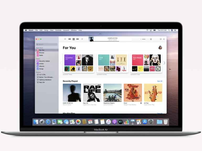Open the Better: The Ultimate playlist
The height and width of the screenshot is (151, 202).
(47, 77)
